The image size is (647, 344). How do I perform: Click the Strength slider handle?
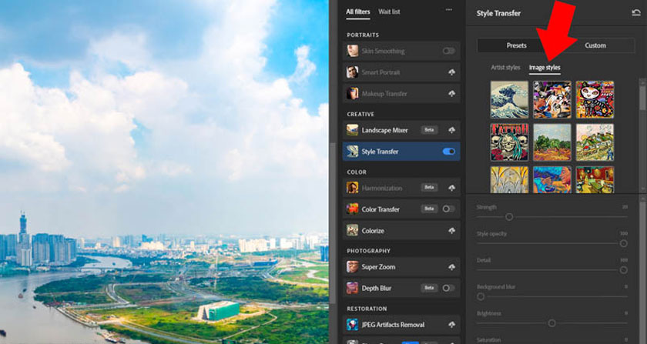509,216
